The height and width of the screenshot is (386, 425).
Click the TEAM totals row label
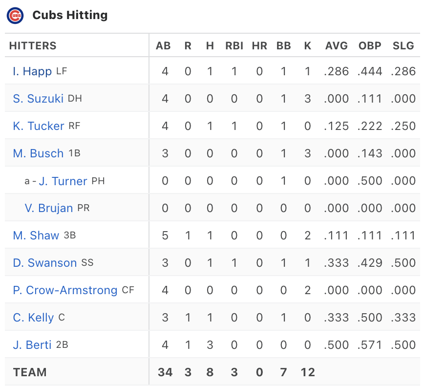[x=30, y=372]
